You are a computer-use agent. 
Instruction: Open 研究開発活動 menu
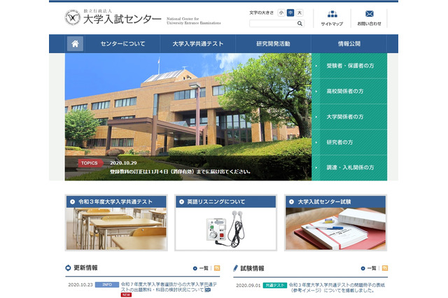coord(273,43)
